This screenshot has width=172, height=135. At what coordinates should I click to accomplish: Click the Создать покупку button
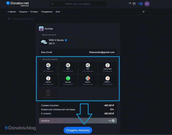point(78,130)
